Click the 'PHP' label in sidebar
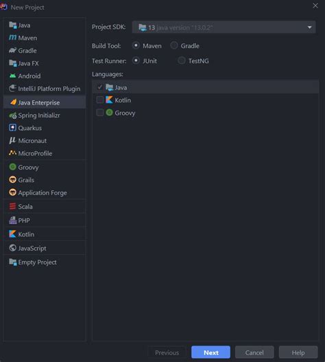Screen dimensions: 325x362 pyautogui.click(x=24, y=220)
